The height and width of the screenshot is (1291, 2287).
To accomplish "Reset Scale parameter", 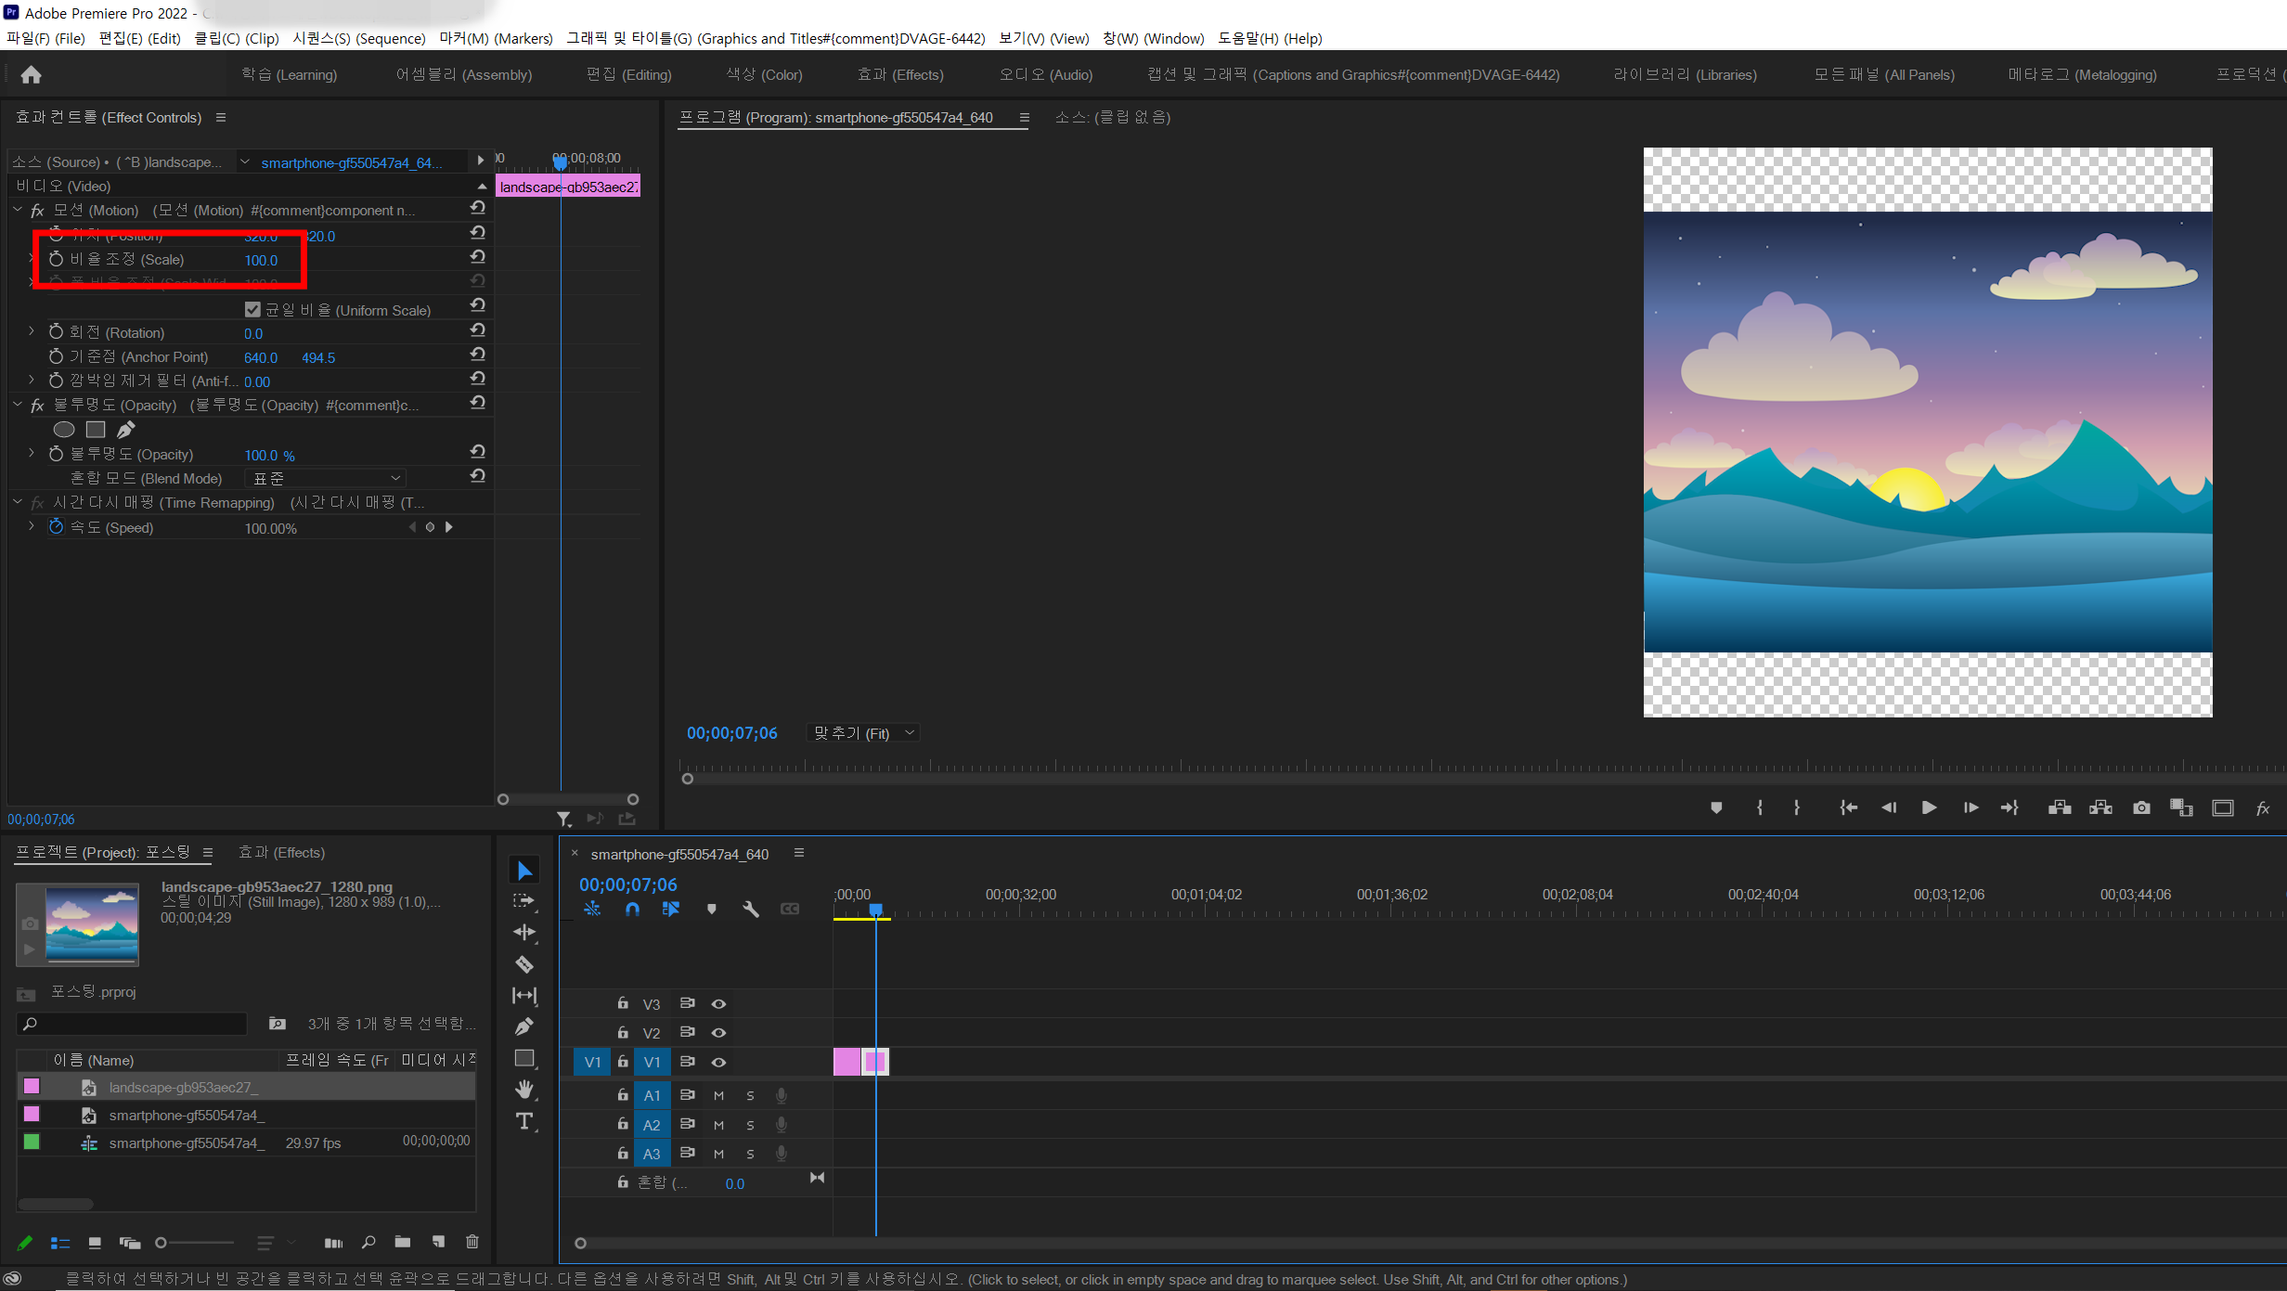I will (477, 257).
